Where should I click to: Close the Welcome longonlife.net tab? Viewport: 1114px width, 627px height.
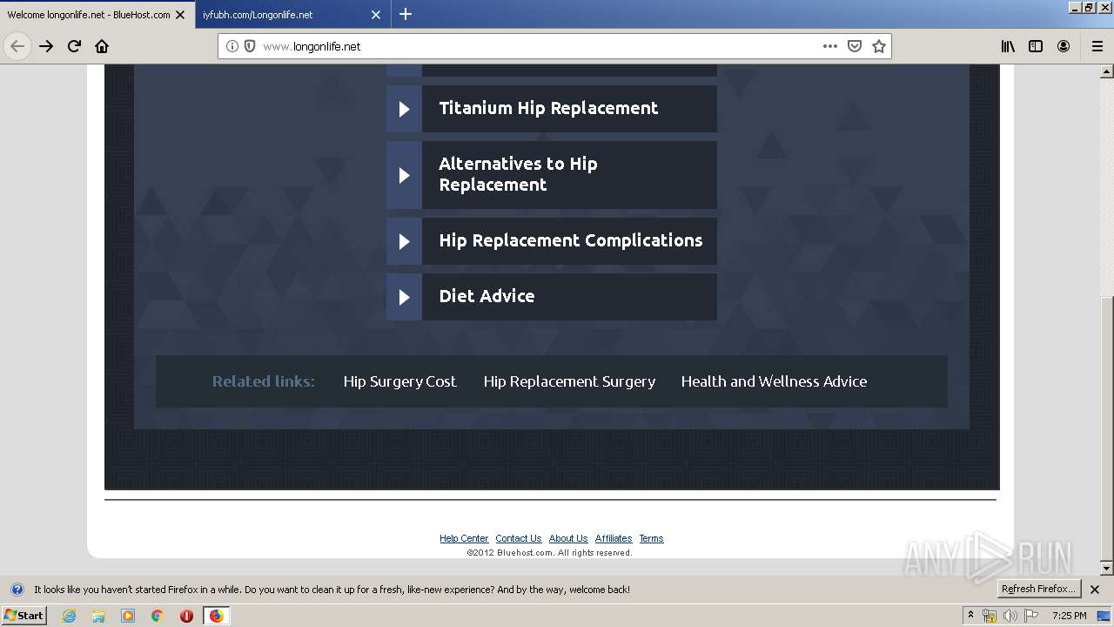(x=180, y=15)
